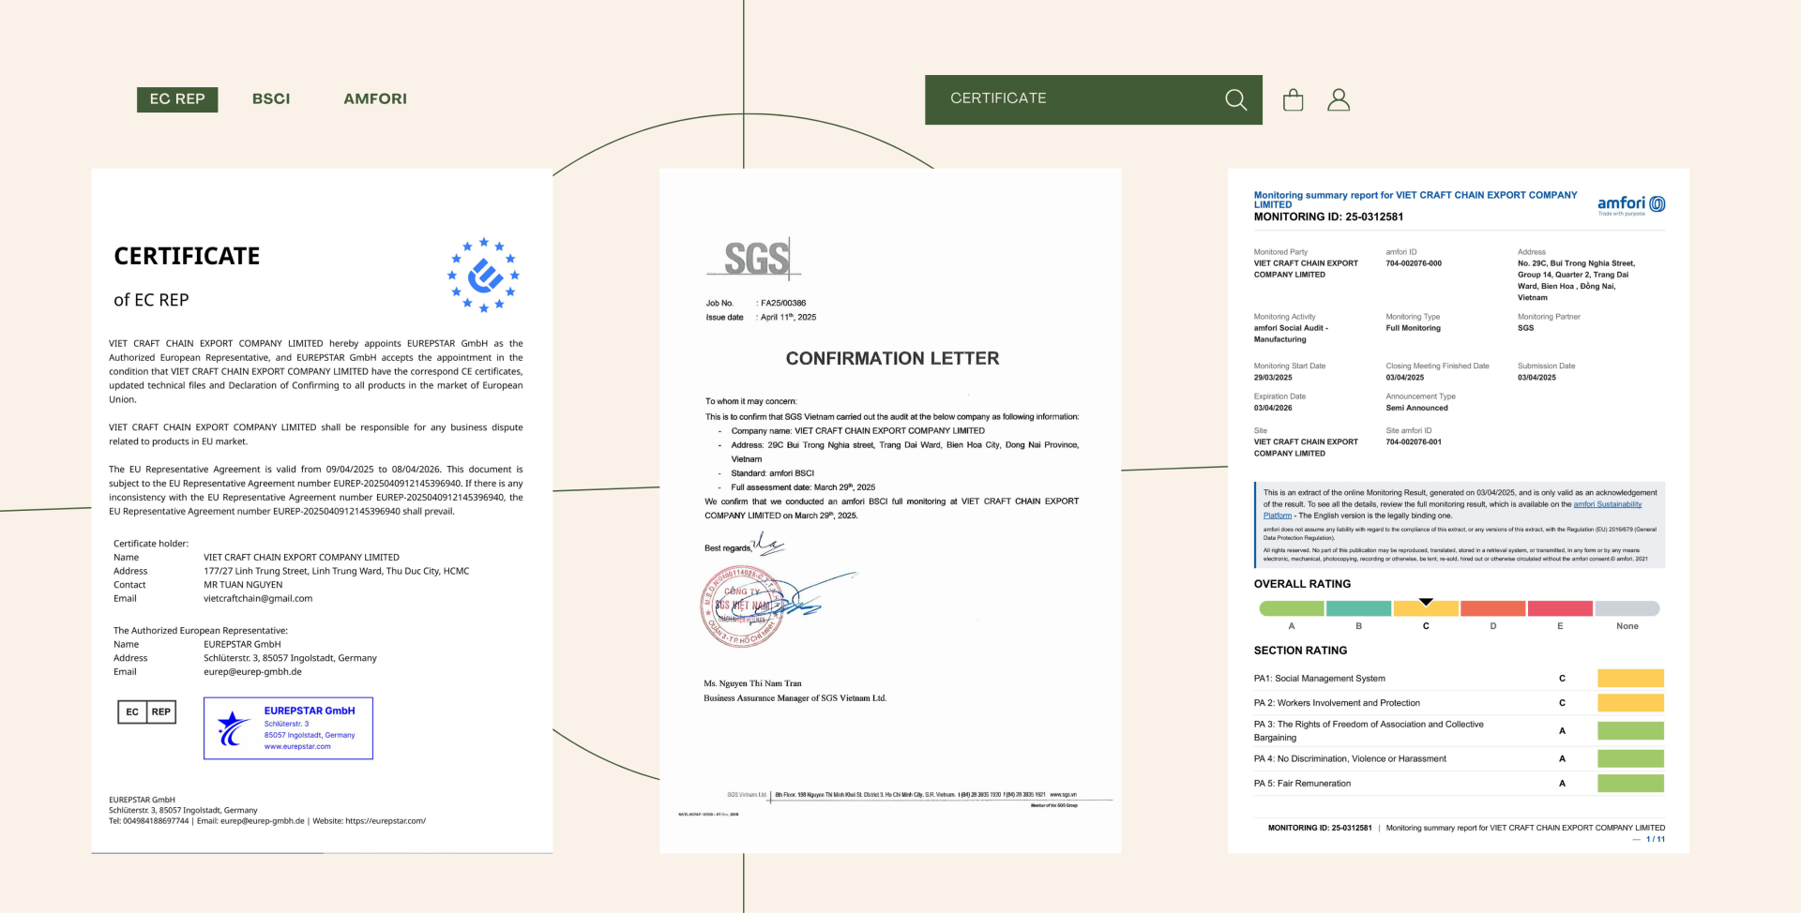
Task: Click page number 1 / 11
Action: pyautogui.click(x=1656, y=840)
